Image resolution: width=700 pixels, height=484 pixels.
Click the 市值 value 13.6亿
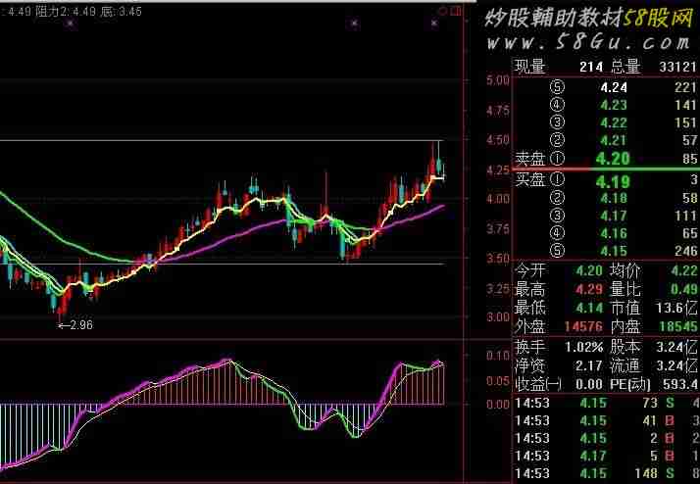pyautogui.click(x=676, y=308)
